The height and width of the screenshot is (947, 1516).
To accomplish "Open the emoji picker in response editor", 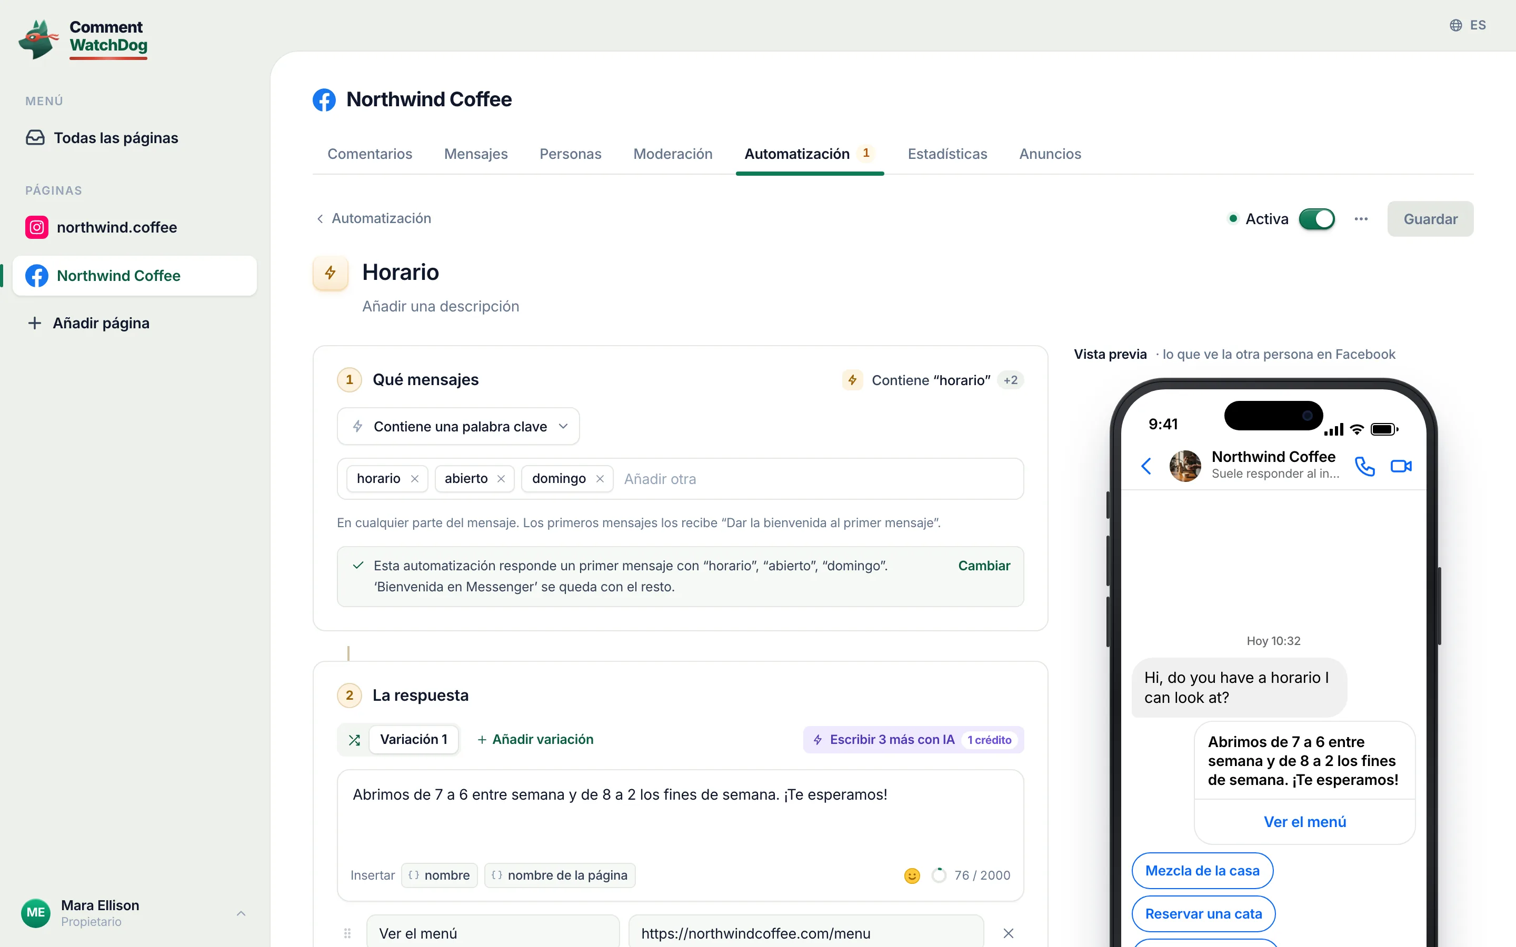I will (912, 875).
